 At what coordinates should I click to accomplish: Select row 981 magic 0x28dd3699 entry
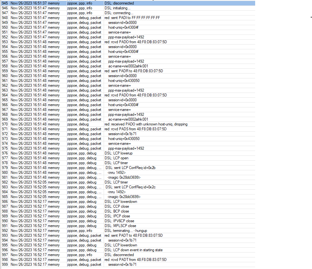point(128,177)
